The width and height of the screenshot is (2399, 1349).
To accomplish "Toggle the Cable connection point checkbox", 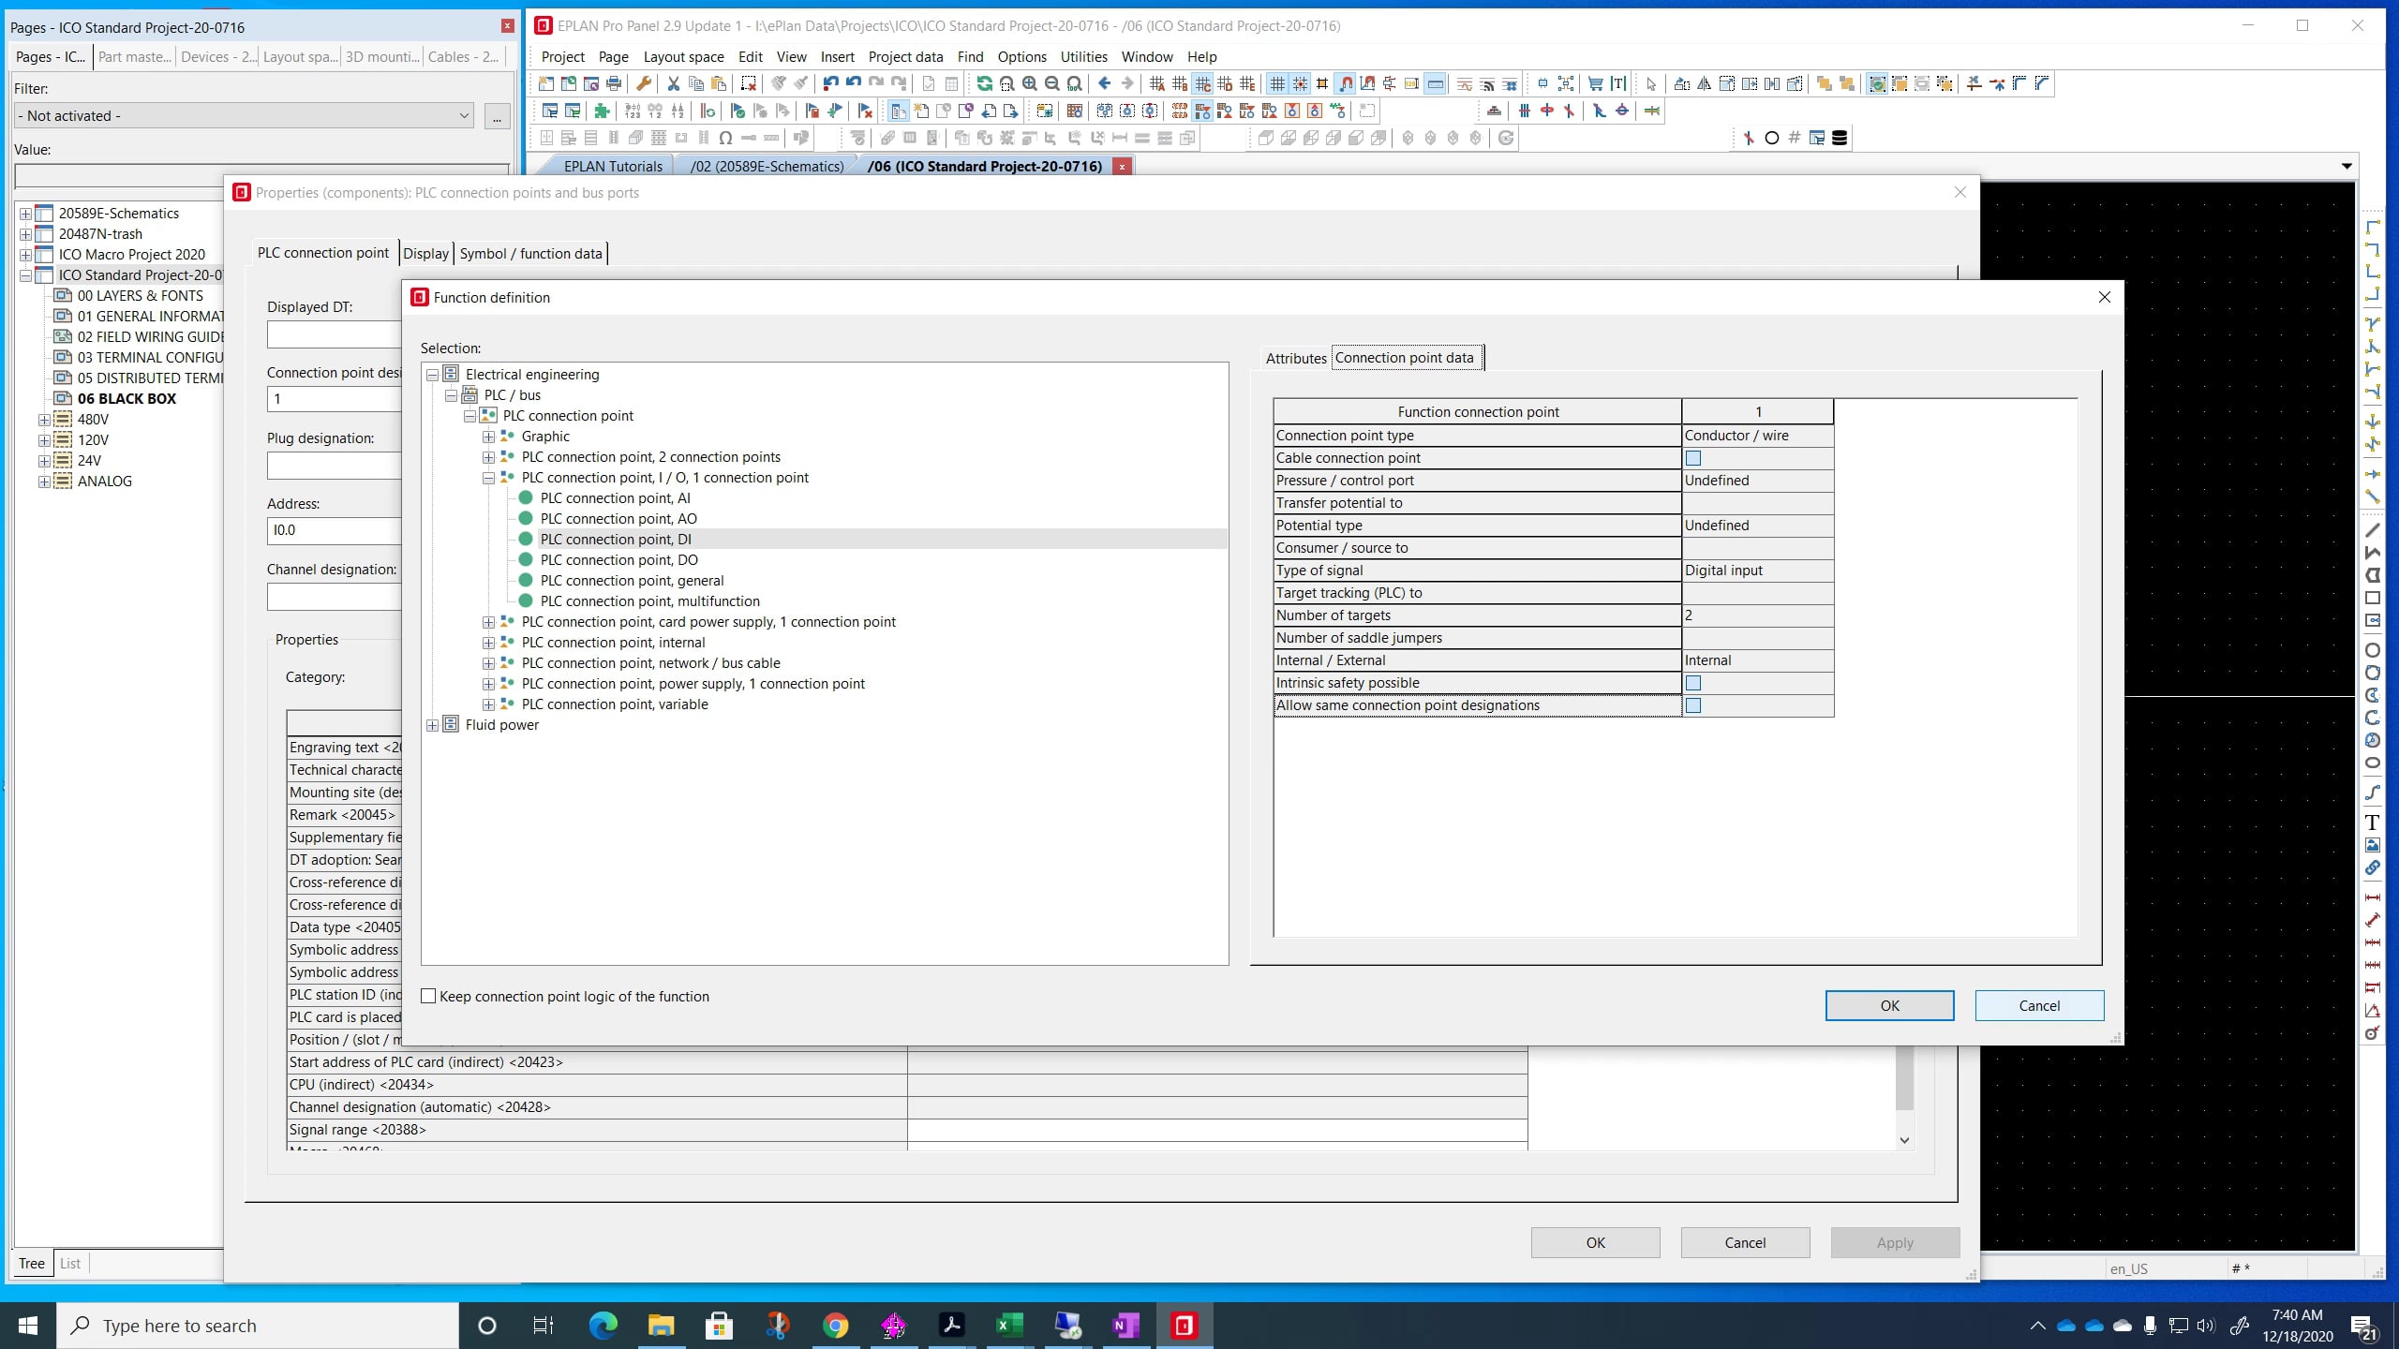I will [1692, 458].
